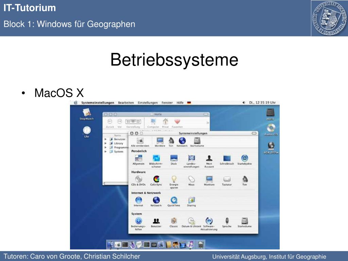This screenshot has height=261, width=348.
Task: Open the Fenster menu
Action: tap(167, 103)
